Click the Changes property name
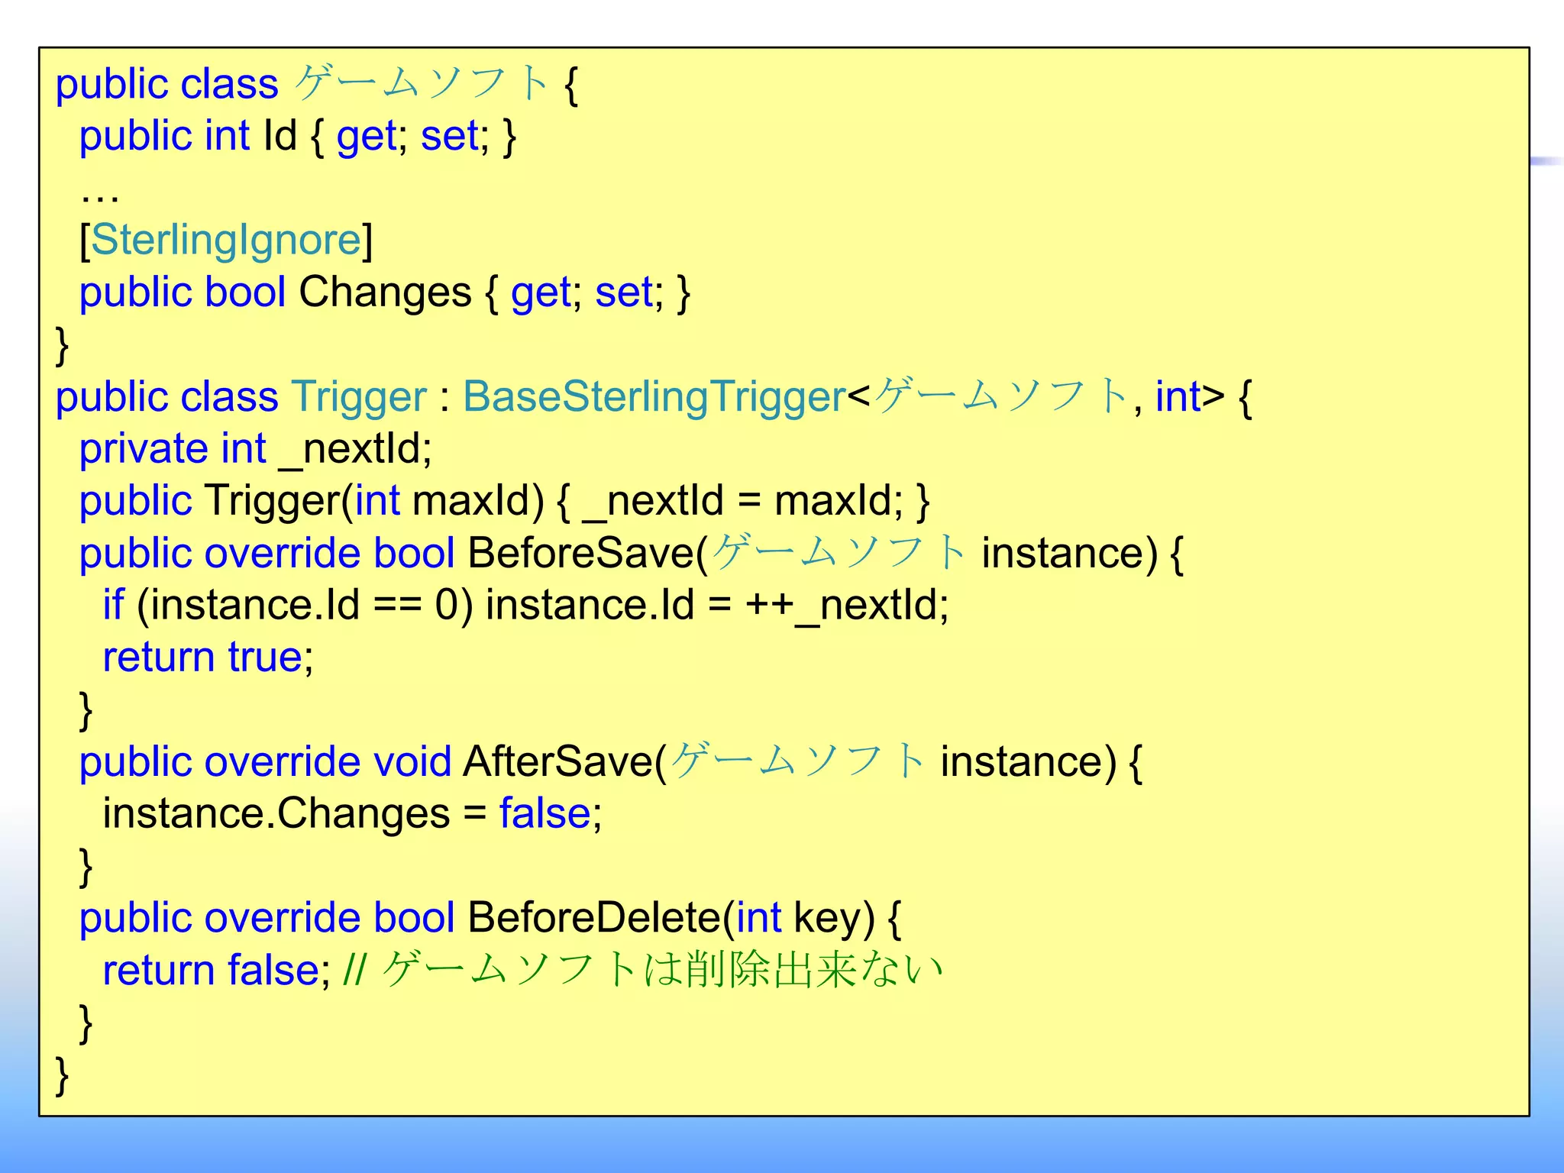 click(x=385, y=292)
